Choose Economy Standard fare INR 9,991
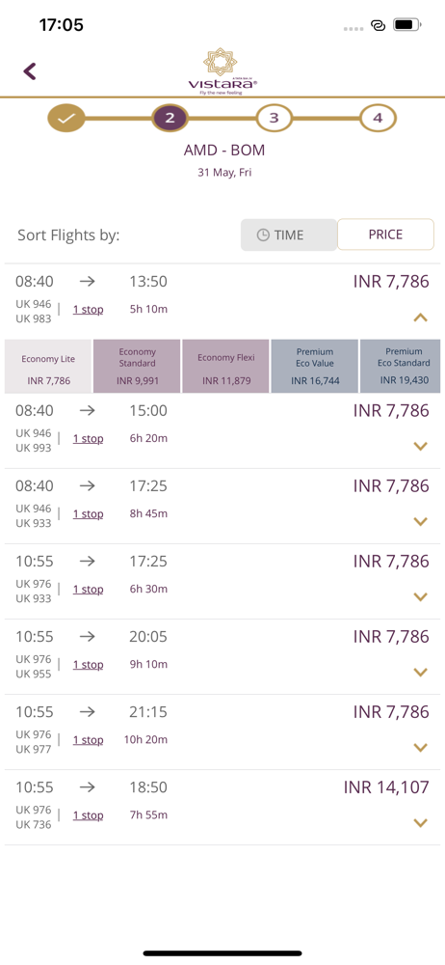 [137, 366]
